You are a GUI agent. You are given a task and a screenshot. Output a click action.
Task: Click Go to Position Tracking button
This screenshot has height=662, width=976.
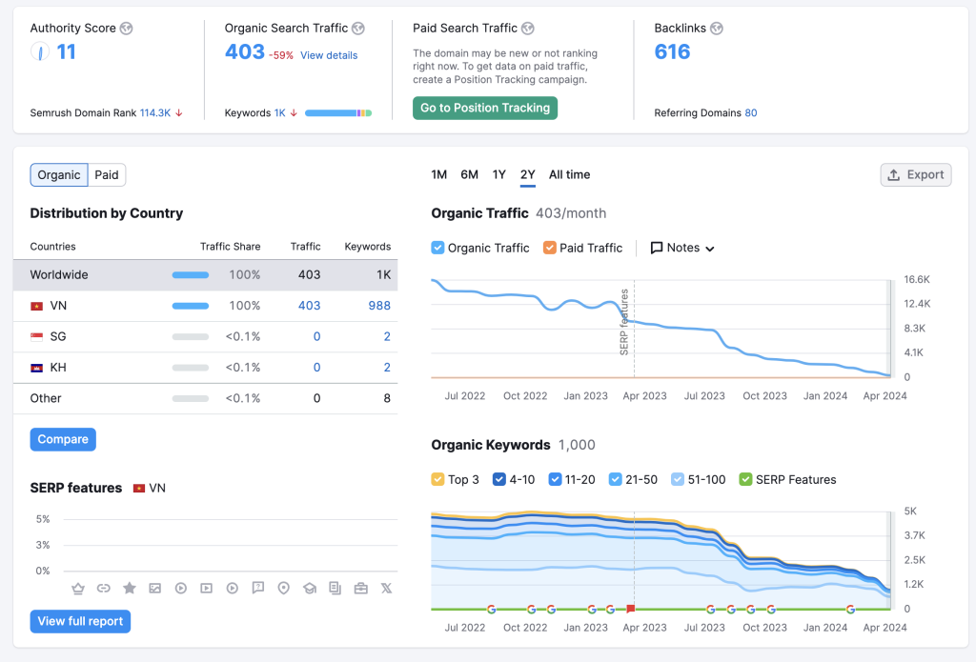tap(485, 109)
